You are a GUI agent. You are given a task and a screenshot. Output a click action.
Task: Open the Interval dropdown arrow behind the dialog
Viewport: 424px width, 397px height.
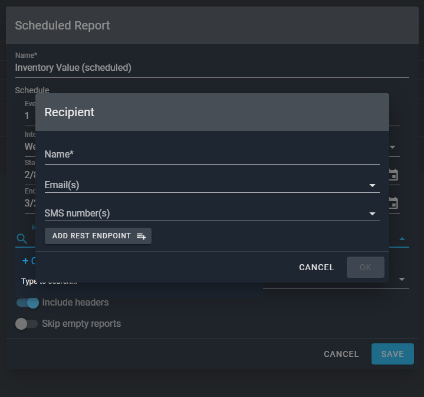(392, 147)
